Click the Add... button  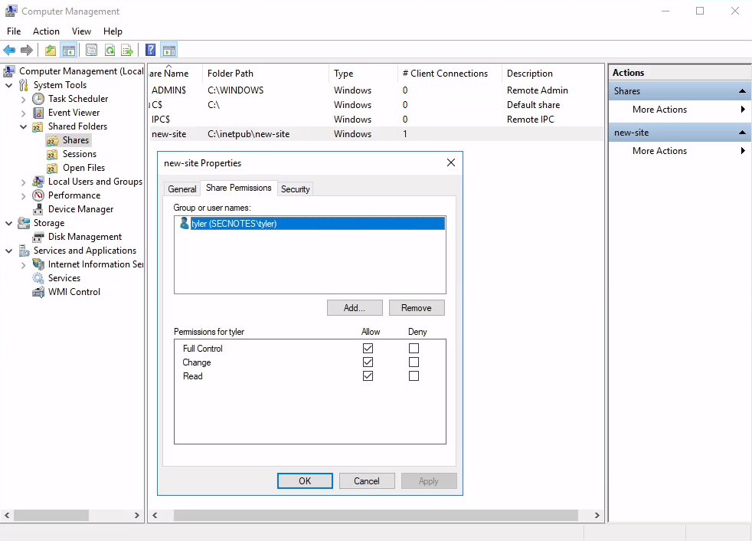pyautogui.click(x=355, y=308)
